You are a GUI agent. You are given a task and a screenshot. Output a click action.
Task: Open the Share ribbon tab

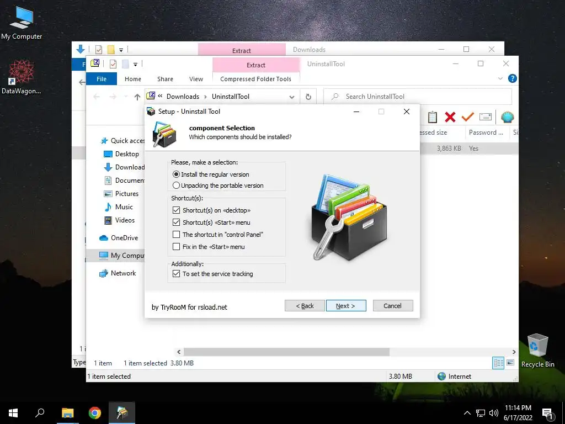click(x=165, y=78)
